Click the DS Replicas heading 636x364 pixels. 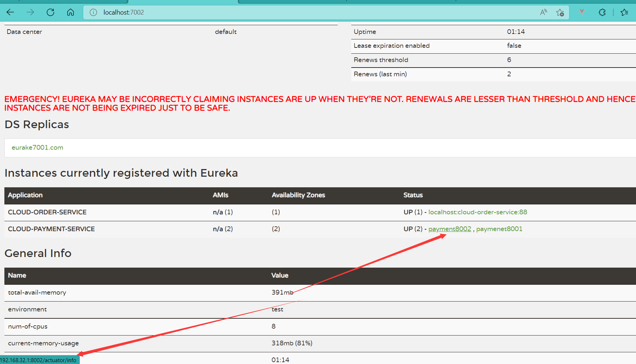37,124
